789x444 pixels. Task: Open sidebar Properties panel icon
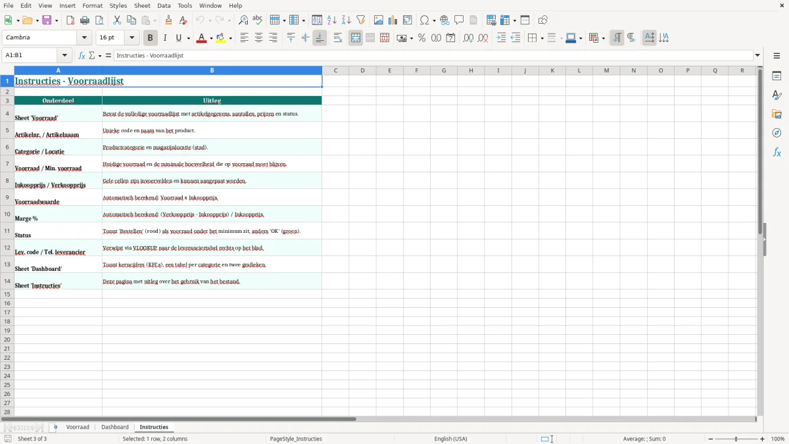(777, 76)
